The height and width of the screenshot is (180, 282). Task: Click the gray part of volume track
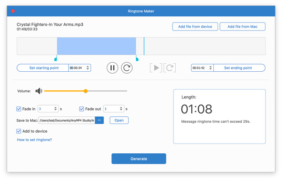pos(107,91)
